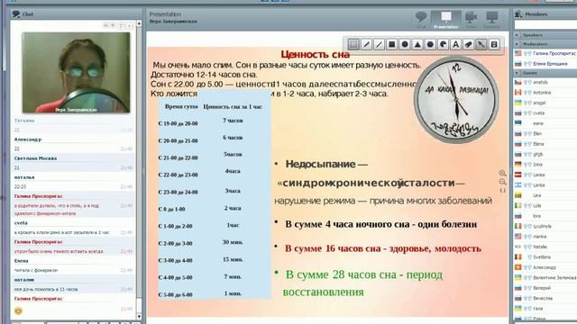Open the smiley emoji picker in chat
This screenshot has height=324, width=577.
point(18,310)
